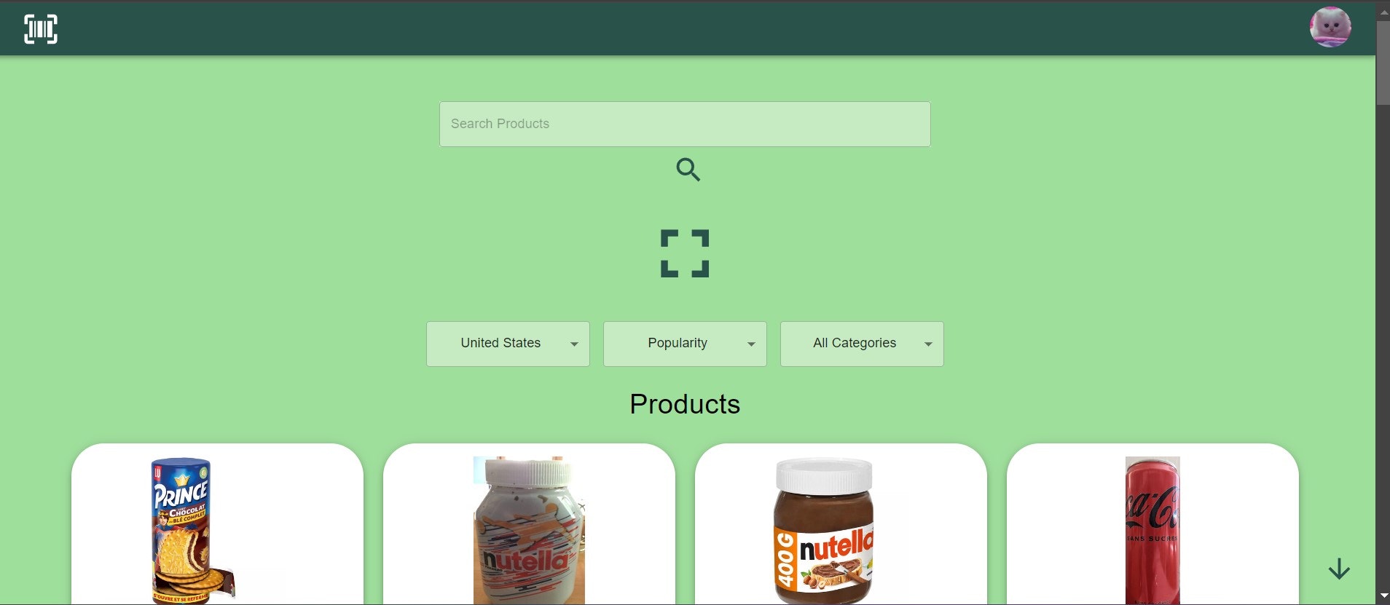Expand the arrow beside Popularity
Viewport: 1390px width, 605px height.
pos(751,344)
